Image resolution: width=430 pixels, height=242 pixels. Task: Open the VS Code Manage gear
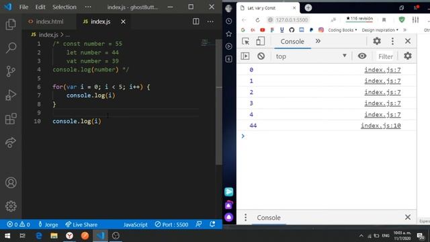pos(11,206)
